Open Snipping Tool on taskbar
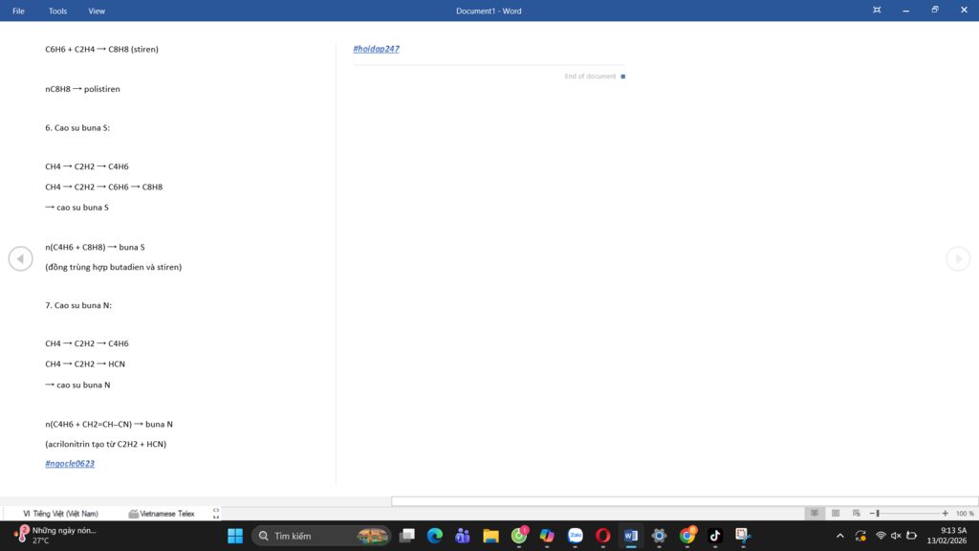This screenshot has height=551, width=979. click(743, 536)
